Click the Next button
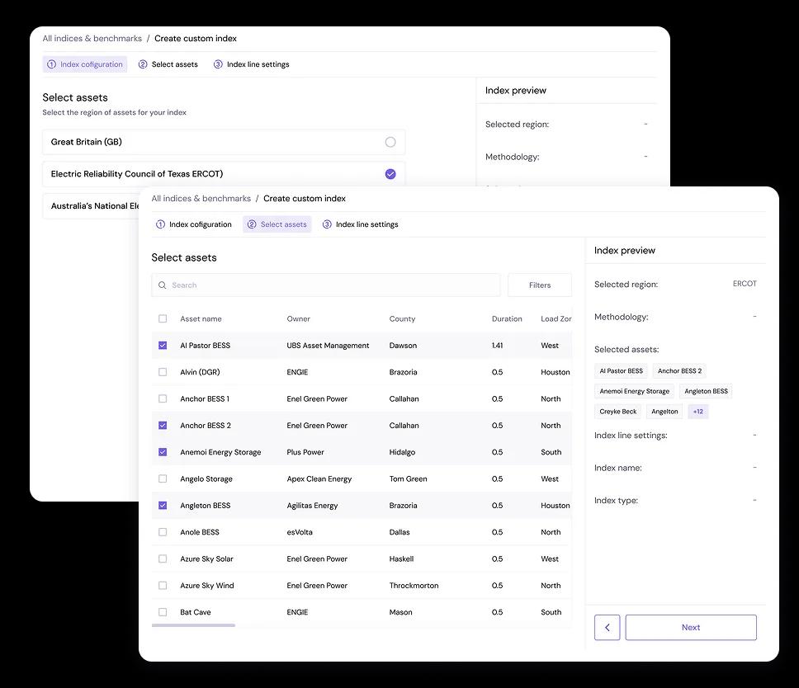This screenshot has width=799, height=688. pyautogui.click(x=690, y=627)
